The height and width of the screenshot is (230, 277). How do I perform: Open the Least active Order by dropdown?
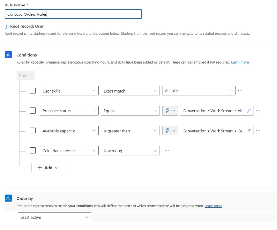(54, 217)
